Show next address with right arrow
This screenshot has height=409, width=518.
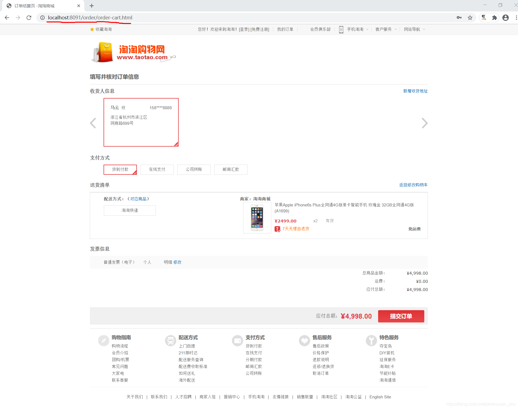(425, 123)
